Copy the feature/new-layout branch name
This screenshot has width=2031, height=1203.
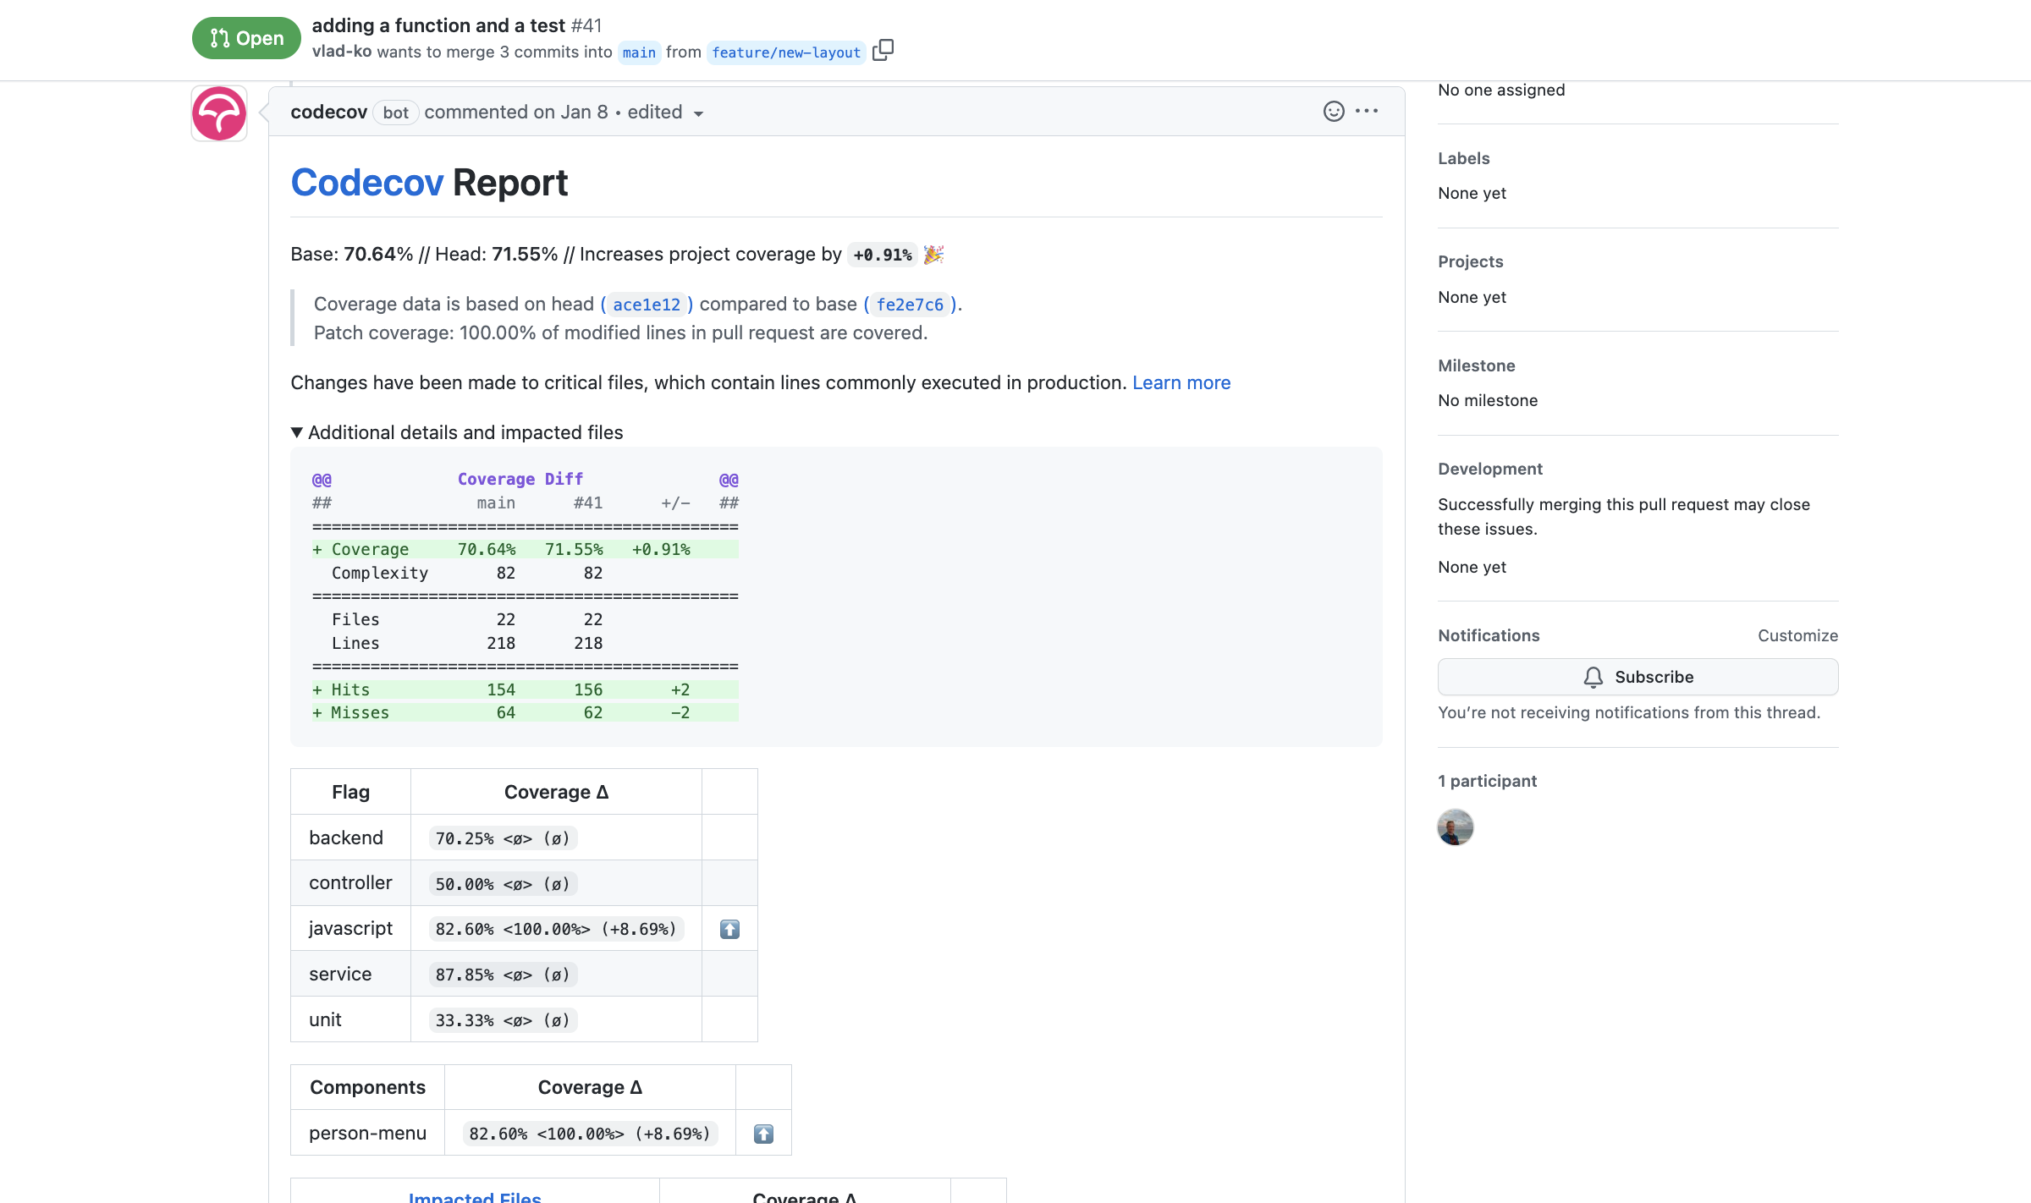pos(883,51)
